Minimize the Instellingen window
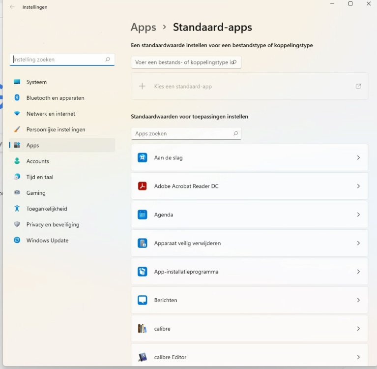377x369 pixels. [x=332, y=3]
